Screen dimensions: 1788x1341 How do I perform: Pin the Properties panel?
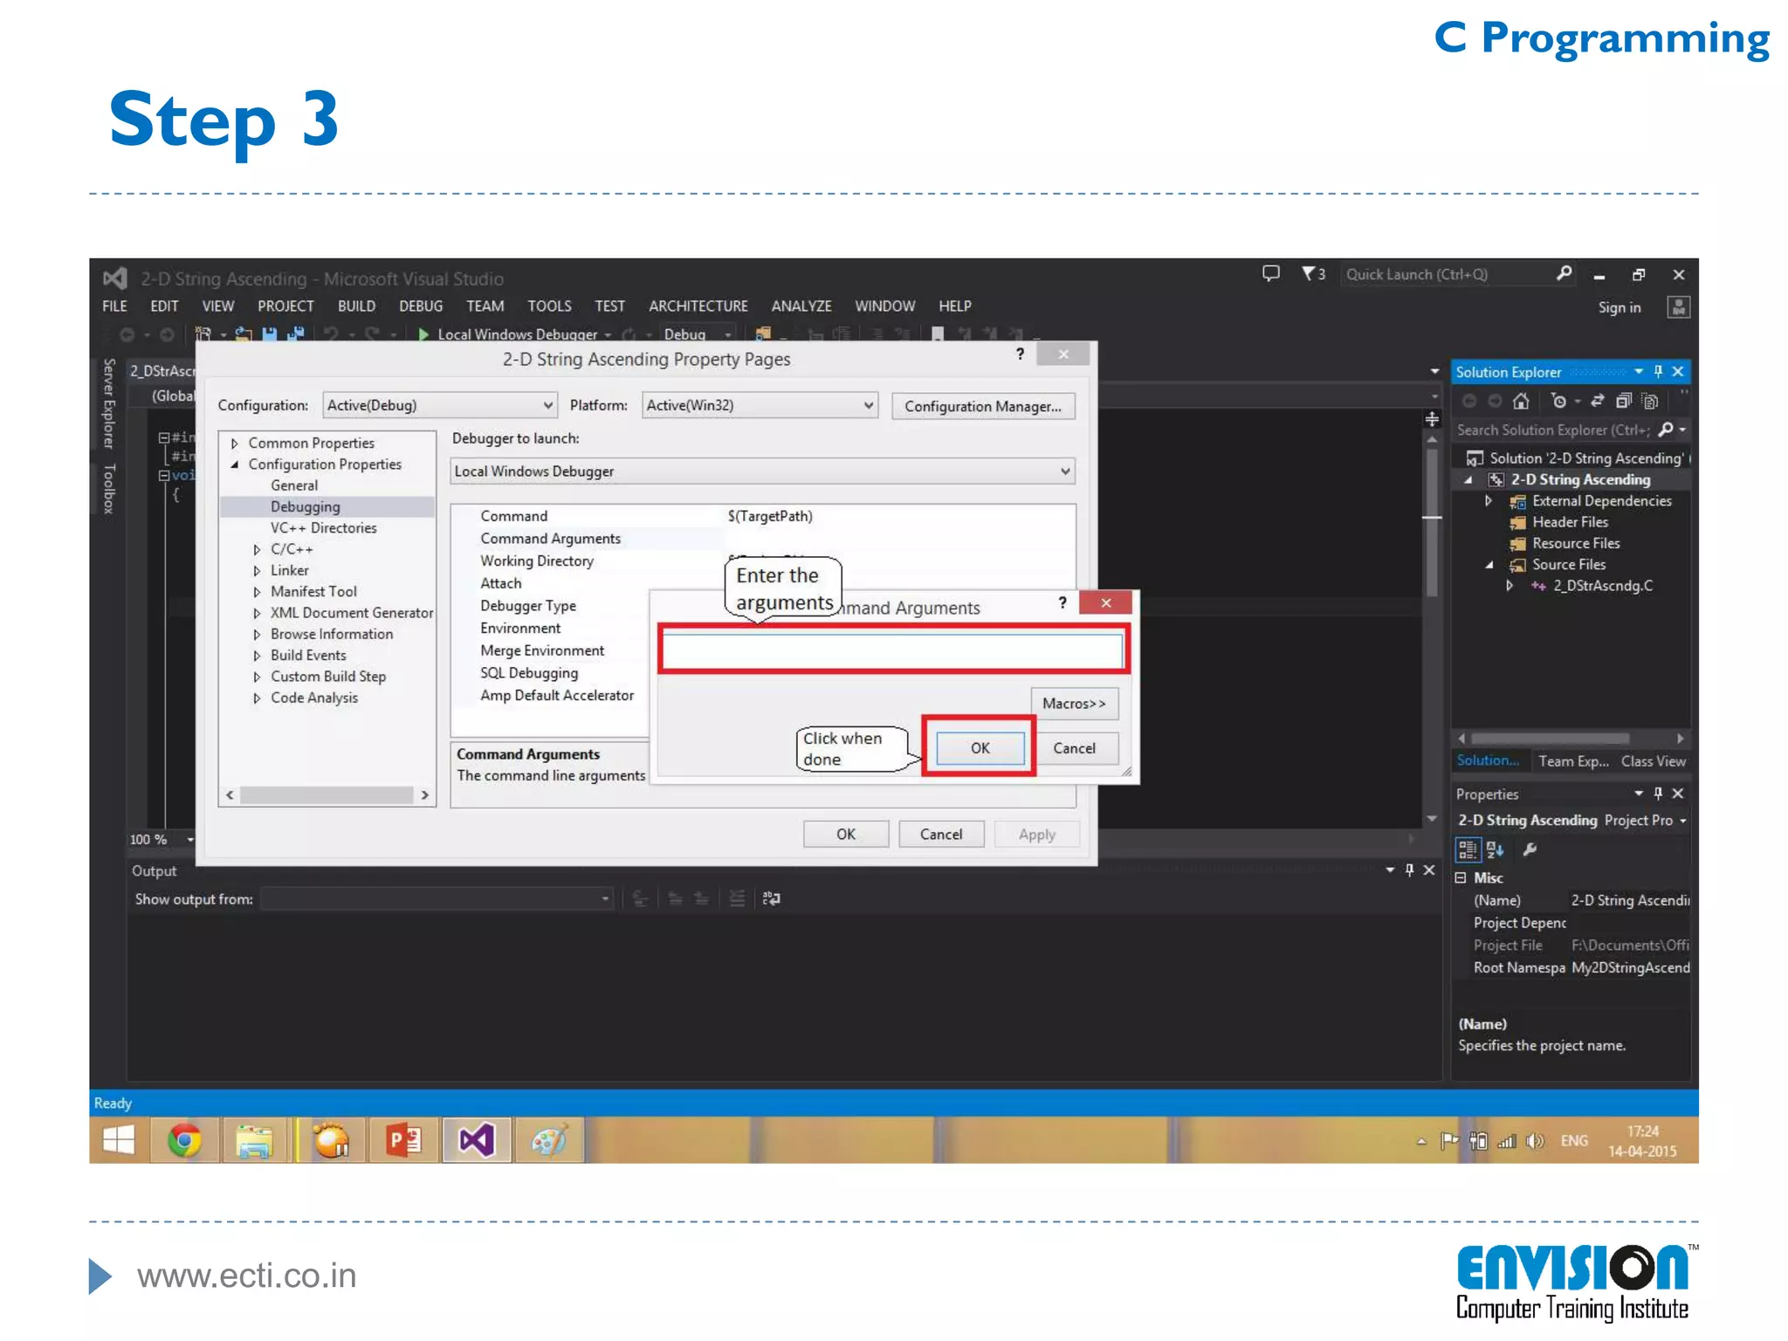click(1658, 794)
